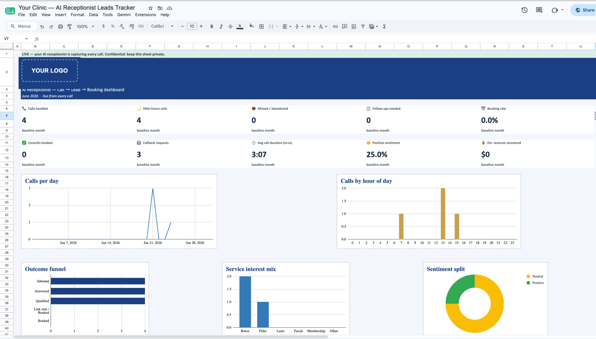Open the Gemini menu

click(x=124, y=15)
